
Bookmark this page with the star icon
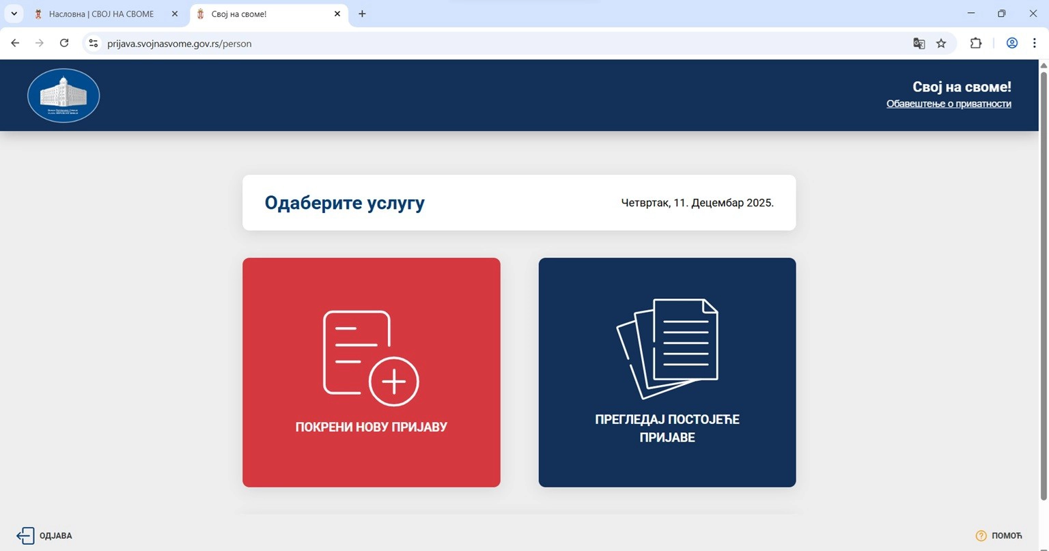pos(941,43)
